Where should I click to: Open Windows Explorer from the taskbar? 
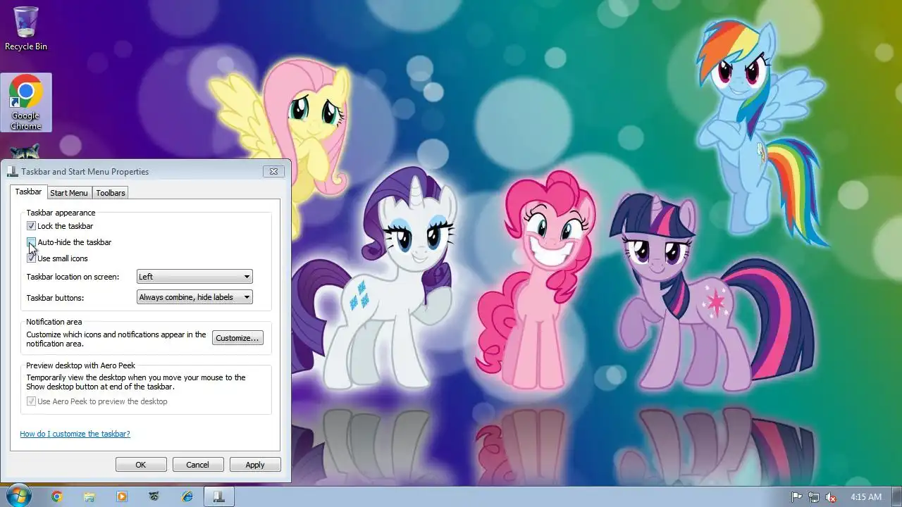point(89,496)
